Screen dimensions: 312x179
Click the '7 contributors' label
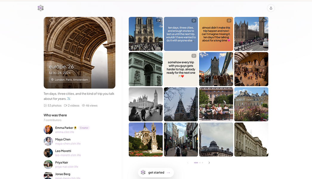point(52,120)
